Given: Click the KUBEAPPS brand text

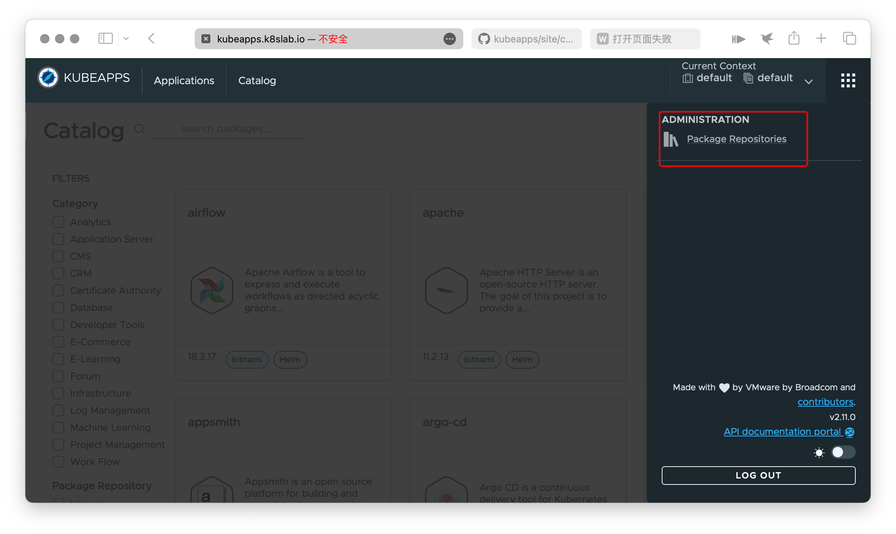Looking at the screenshot, I should click(x=97, y=78).
